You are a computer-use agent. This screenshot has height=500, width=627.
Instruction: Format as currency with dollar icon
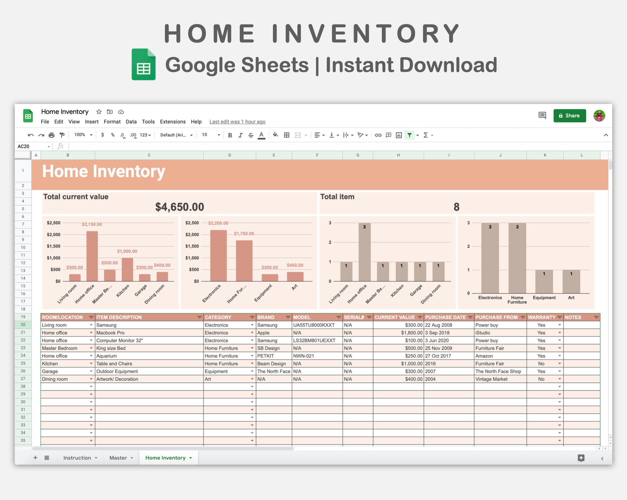pyautogui.click(x=102, y=135)
